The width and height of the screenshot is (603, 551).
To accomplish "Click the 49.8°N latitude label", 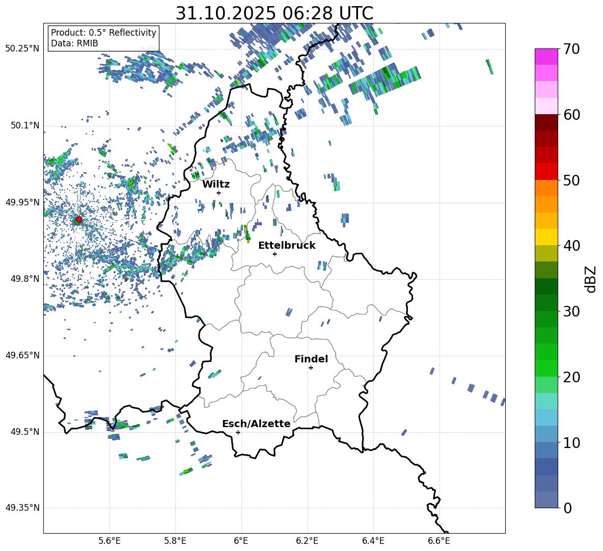I will (24, 279).
